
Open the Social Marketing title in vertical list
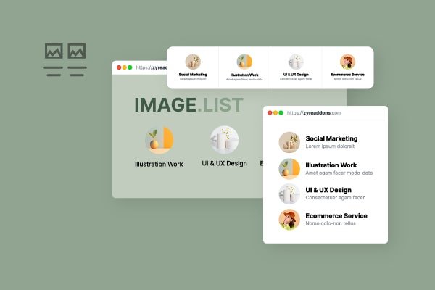[331, 138]
